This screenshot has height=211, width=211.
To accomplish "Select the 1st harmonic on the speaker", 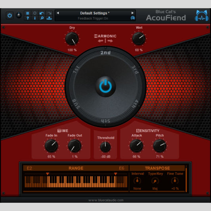I will tap(76, 69).
